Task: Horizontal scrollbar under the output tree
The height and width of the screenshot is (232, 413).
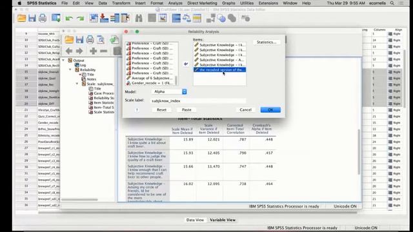Action: pyautogui.click(x=79, y=200)
